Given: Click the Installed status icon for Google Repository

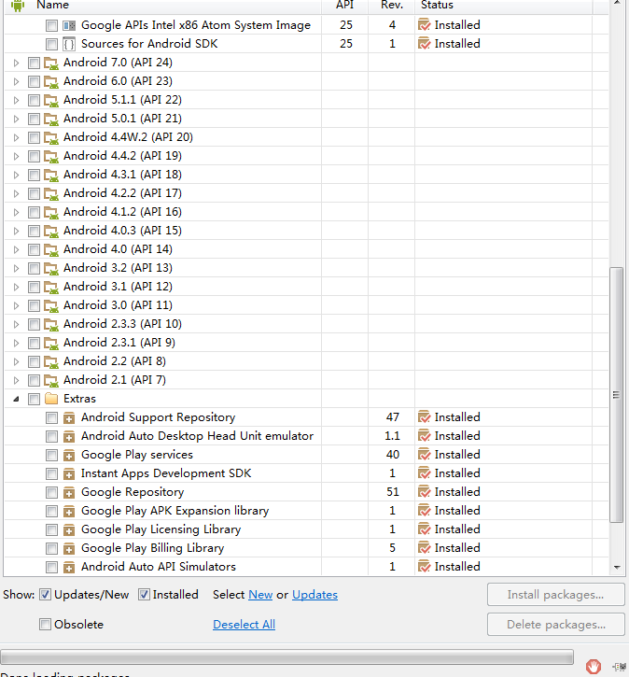Looking at the screenshot, I should tap(424, 492).
